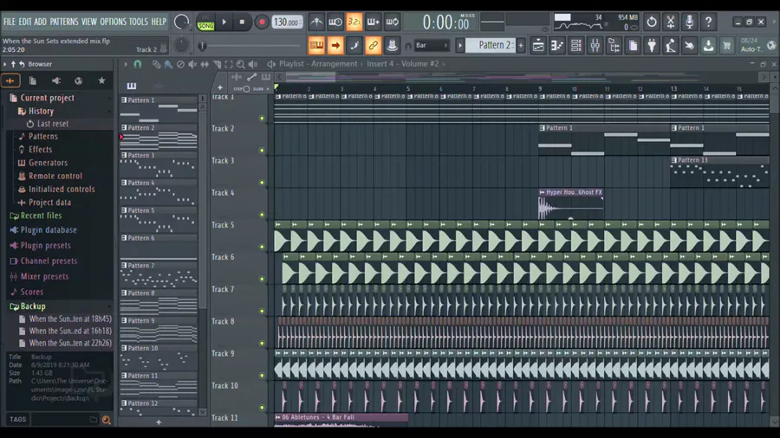Click the Play button

pos(224,23)
